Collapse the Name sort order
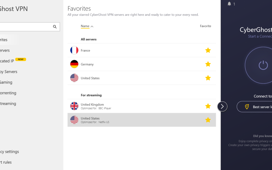 pos(92,26)
